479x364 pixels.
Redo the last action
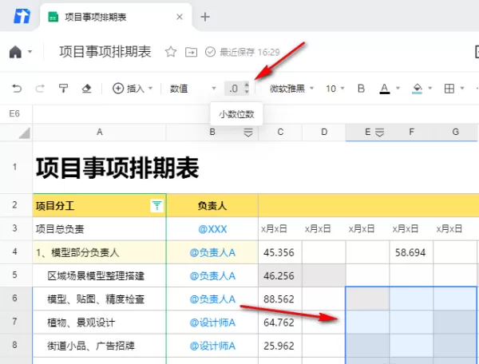(40, 89)
